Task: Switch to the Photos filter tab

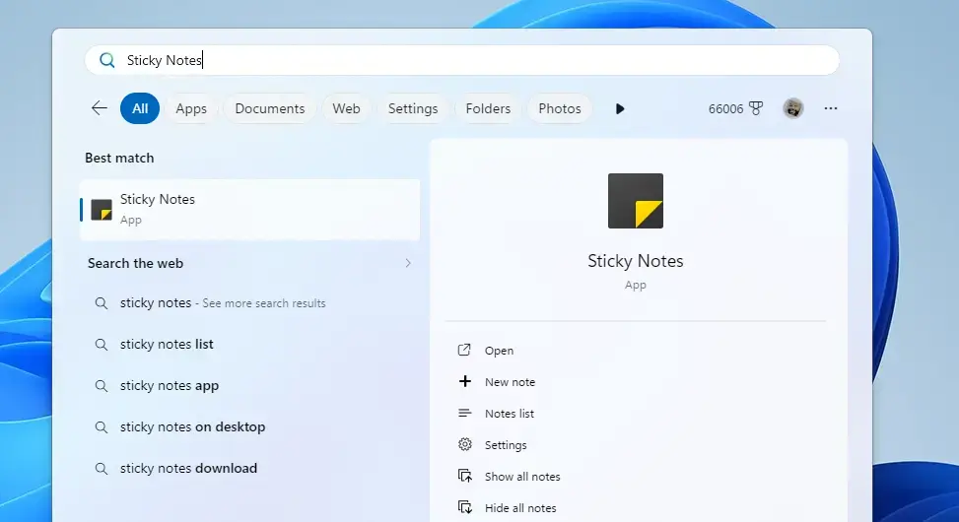Action: (x=560, y=108)
